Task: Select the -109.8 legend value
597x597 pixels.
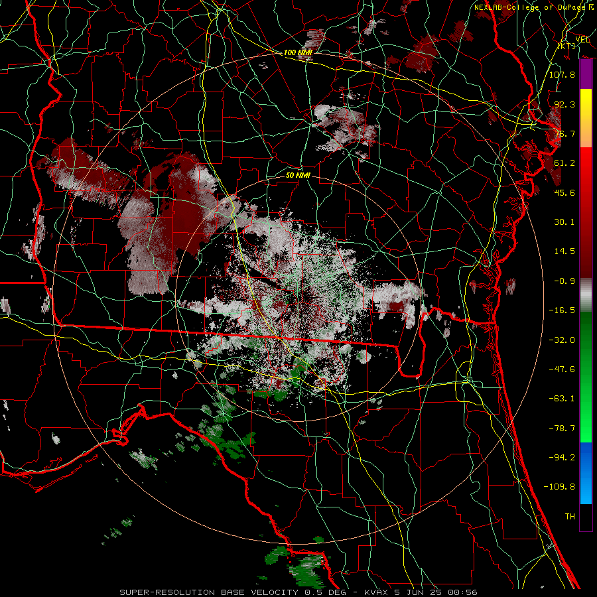Action: click(x=559, y=487)
